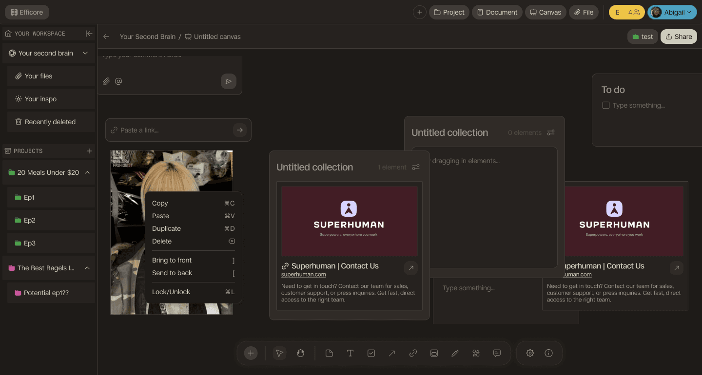Open canvas settings gear
The width and height of the screenshot is (702, 375).
[x=530, y=353]
